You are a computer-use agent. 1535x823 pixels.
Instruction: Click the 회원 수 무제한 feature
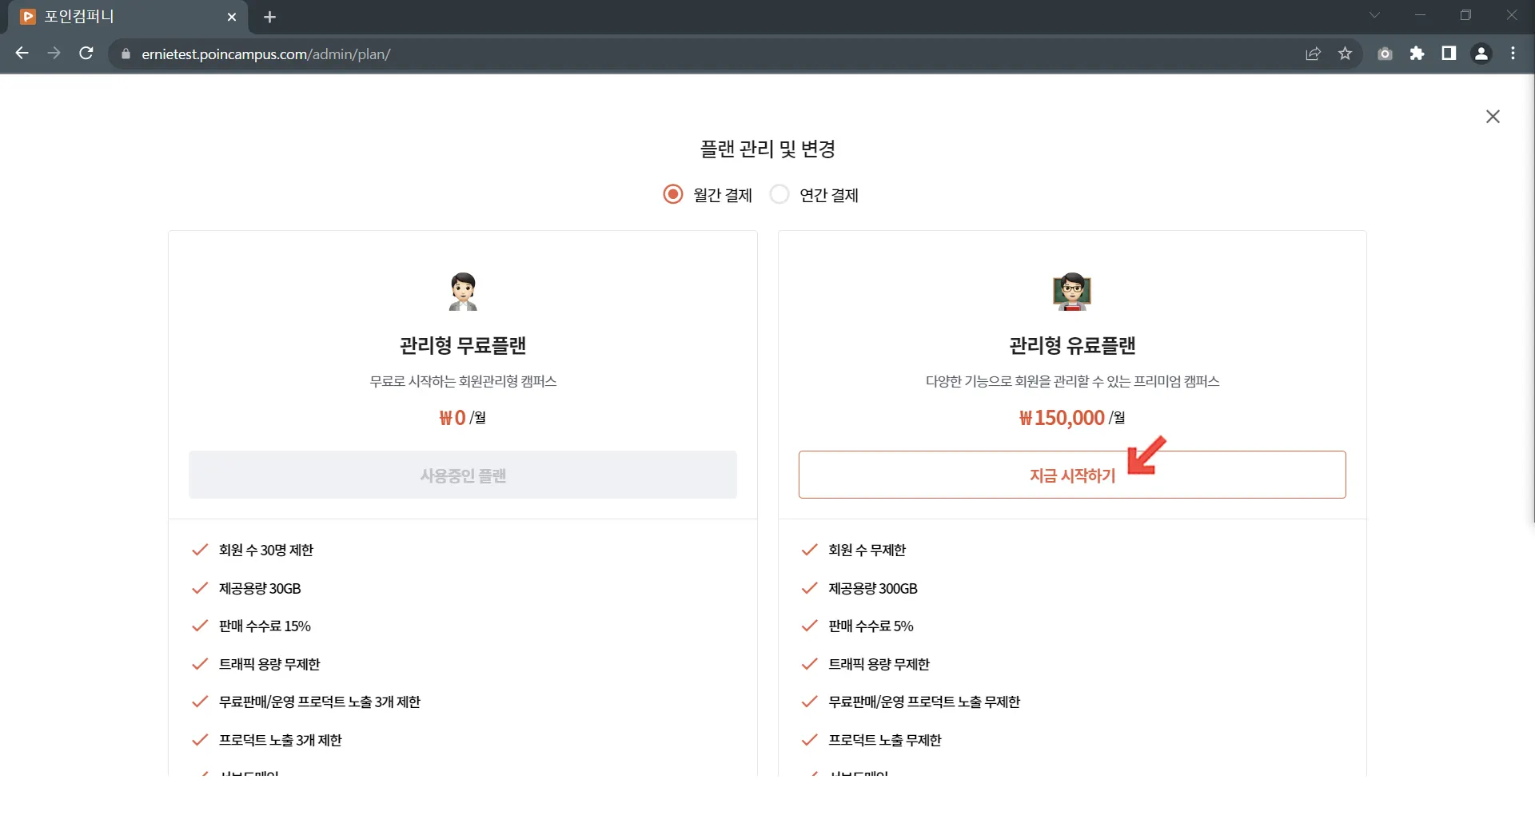(867, 550)
